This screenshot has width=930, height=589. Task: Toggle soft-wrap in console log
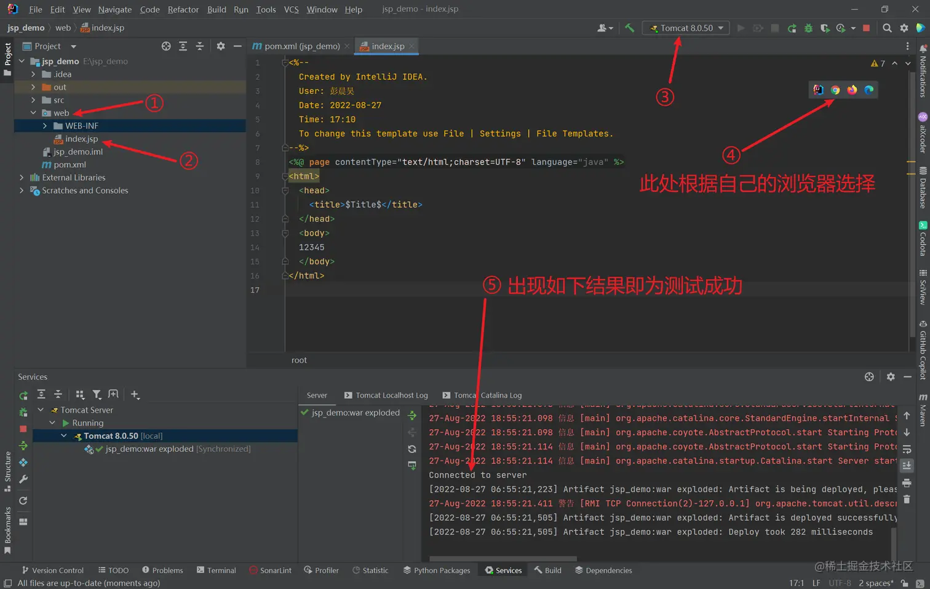[x=907, y=449]
